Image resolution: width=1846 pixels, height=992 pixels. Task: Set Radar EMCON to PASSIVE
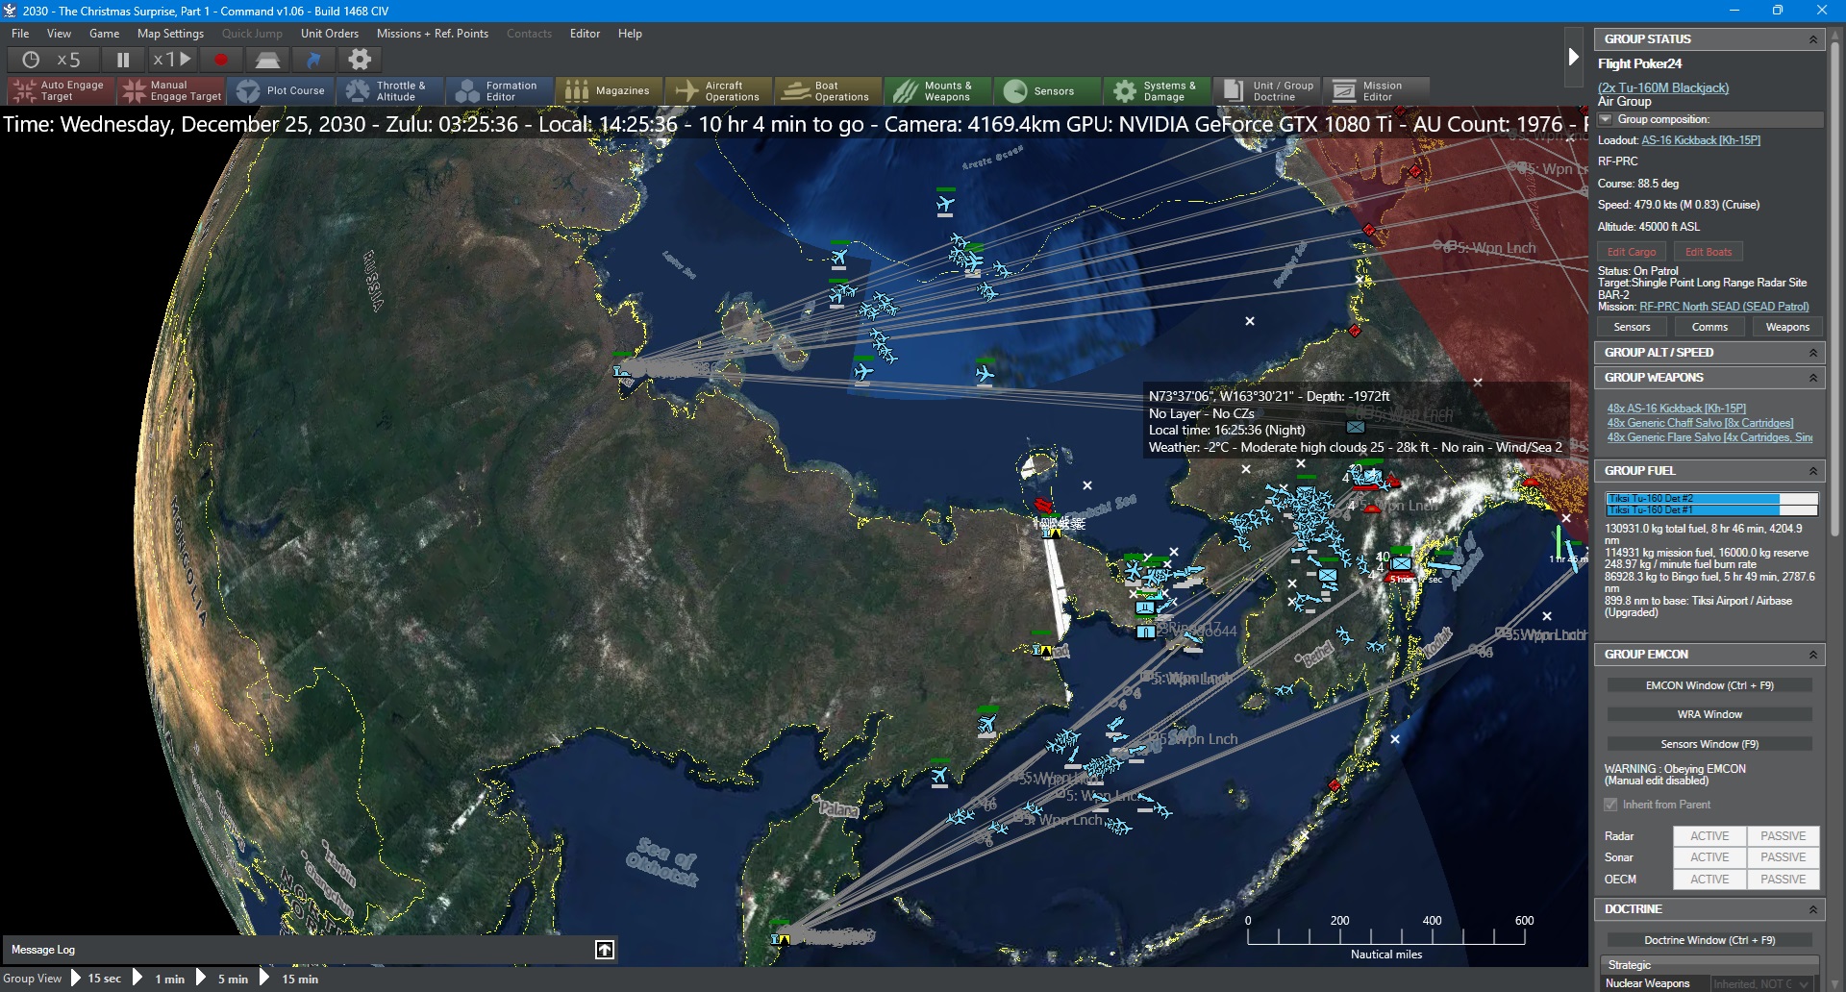(x=1784, y=836)
